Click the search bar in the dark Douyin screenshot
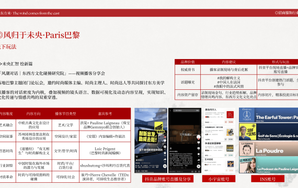The height and width of the screenshot is (188, 298). tap(186, 111)
